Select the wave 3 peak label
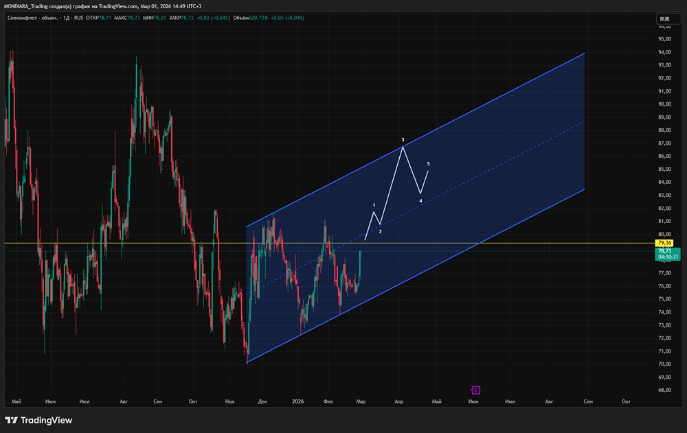The image size is (687, 433). pyautogui.click(x=403, y=140)
